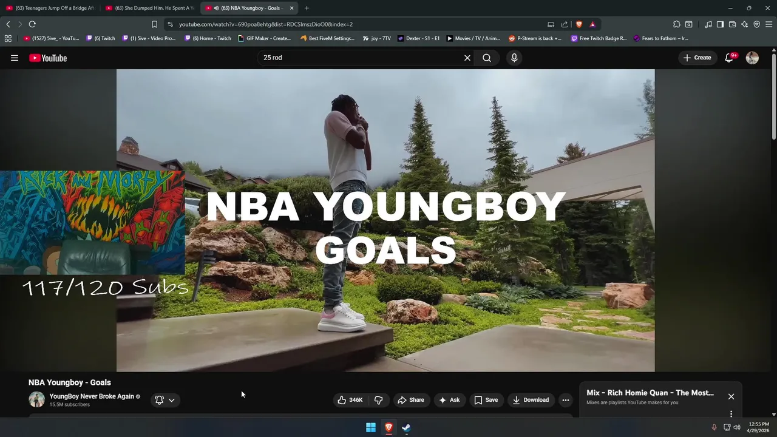Open the bookmarks apps grid icon
This screenshot has height=437, width=777.
pyautogui.click(x=8, y=38)
